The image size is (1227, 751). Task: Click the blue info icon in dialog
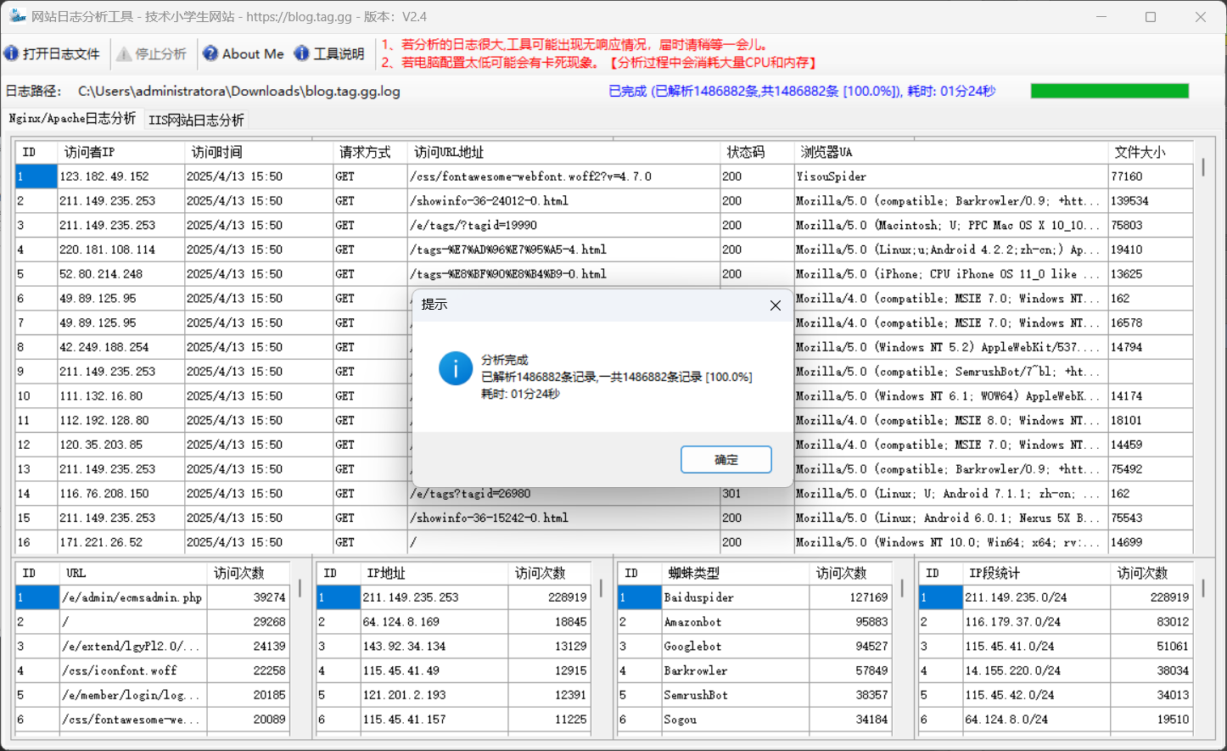tap(455, 369)
